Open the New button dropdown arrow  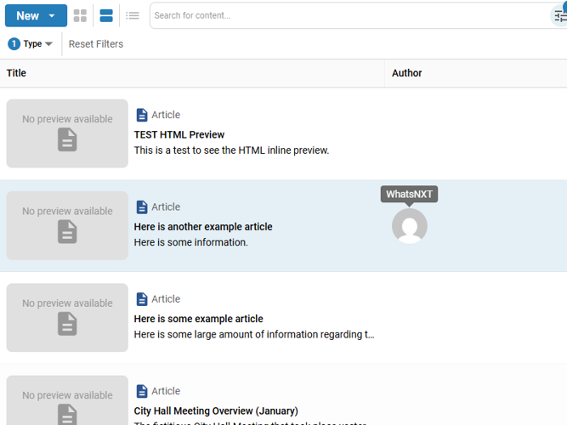[x=53, y=15]
